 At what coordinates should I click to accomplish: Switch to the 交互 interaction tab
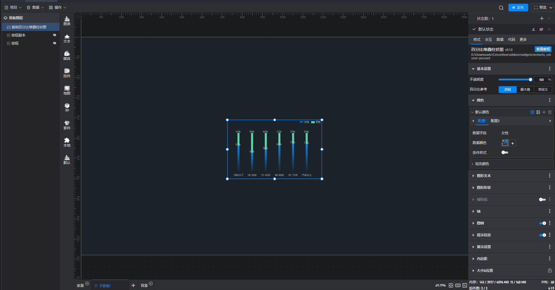488,40
